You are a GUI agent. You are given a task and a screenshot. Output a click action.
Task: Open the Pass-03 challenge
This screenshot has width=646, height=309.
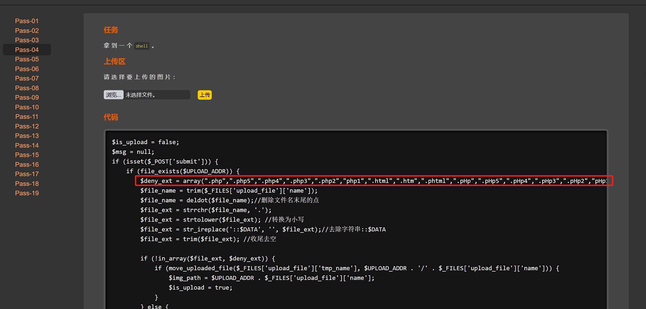tap(27, 40)
